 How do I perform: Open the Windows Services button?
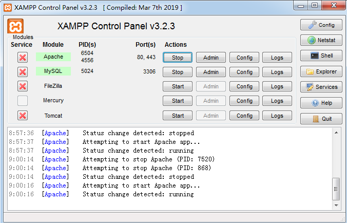pos(321,87)
